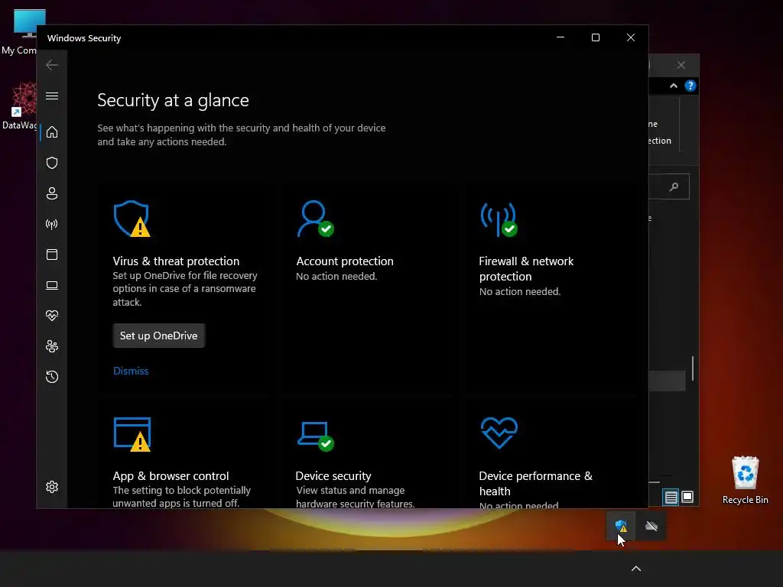Screen dimensions: 783x587
Task: Click the Device security laptop tile icon
Action: tap(315, 436)
